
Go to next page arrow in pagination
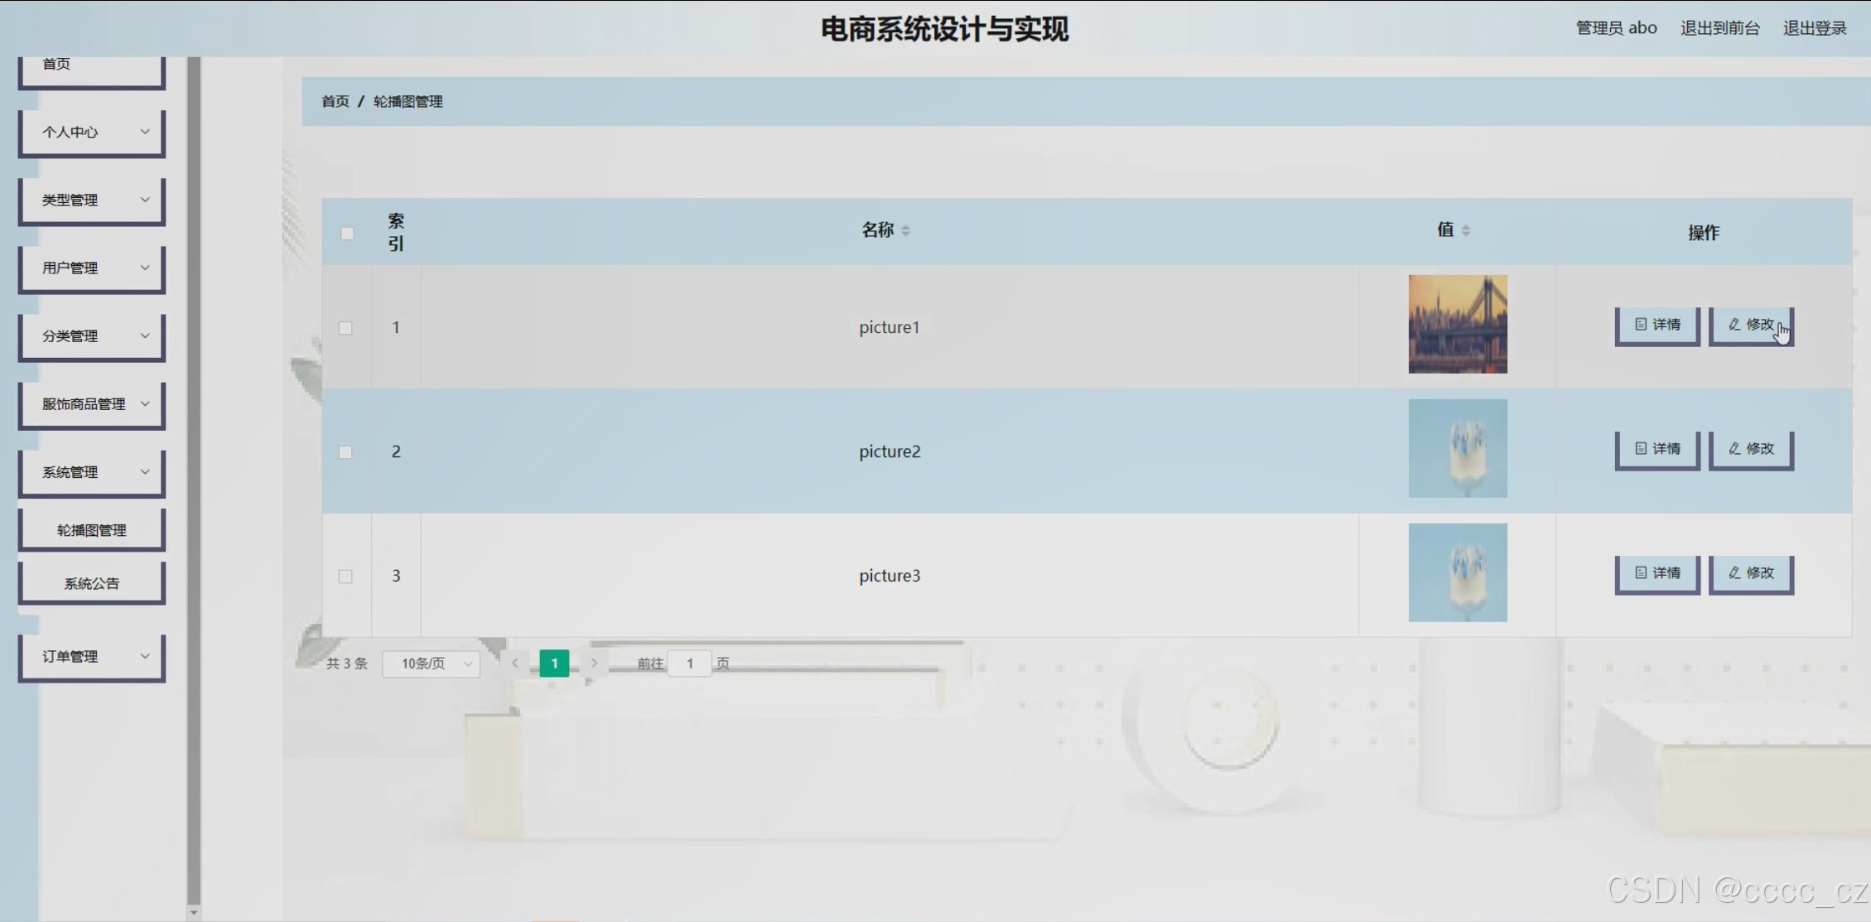(x=594, y=663)
